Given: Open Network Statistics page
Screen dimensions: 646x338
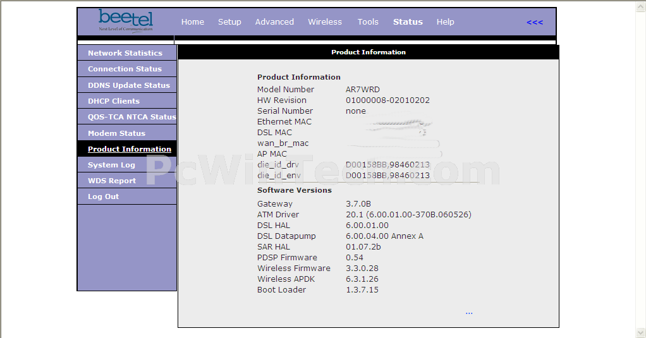Looking at the screenshot, I should click(x=127, y=53).
